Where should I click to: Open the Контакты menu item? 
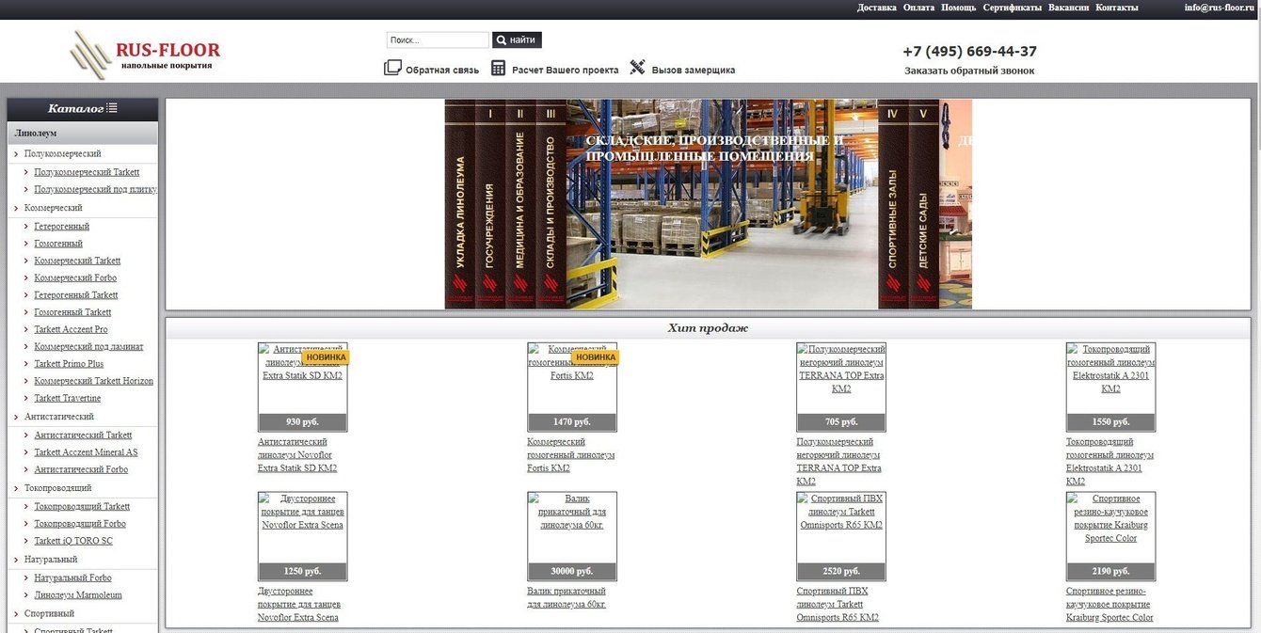(1116, 8)
